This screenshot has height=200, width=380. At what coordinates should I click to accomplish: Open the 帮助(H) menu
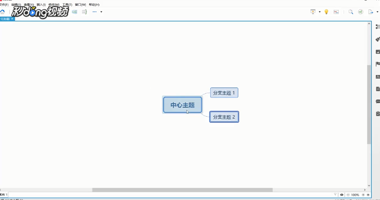click(x=94, y=5)
